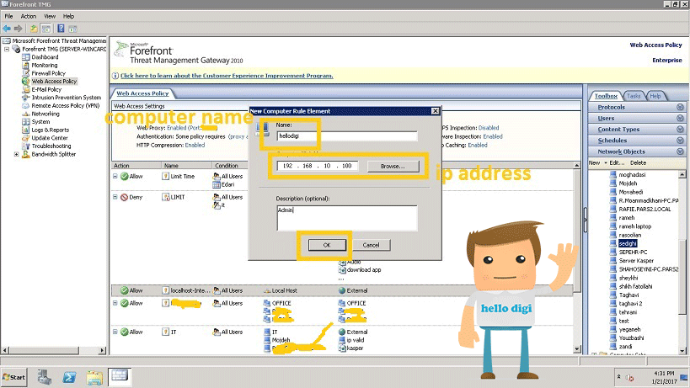
Task: Open Server Manager from the taskbar
Action: coord(44,377)
